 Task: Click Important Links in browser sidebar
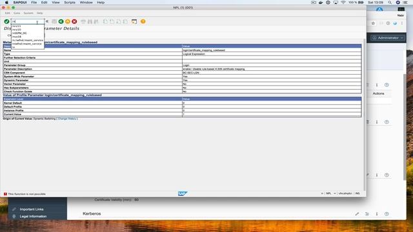[x=32, y=209]
